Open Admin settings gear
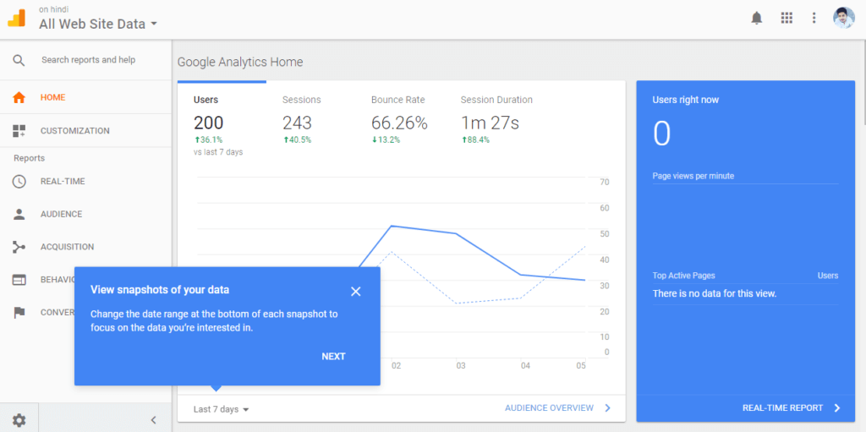Viewport: 866px width, 432px height. click(x=19, y=420)
